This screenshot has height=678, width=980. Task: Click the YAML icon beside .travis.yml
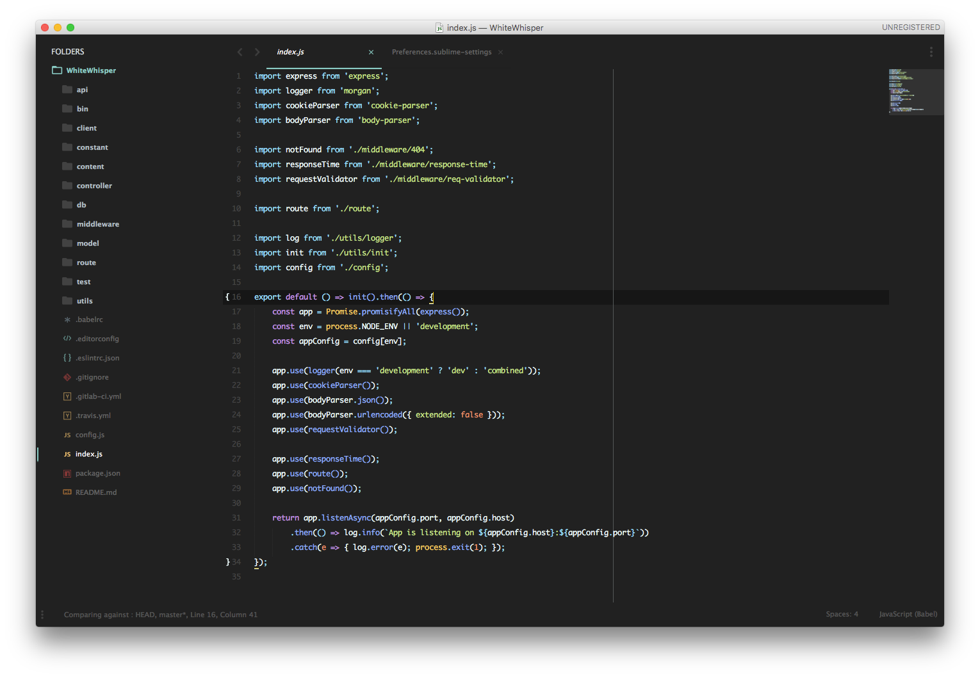tap(67, 416)
